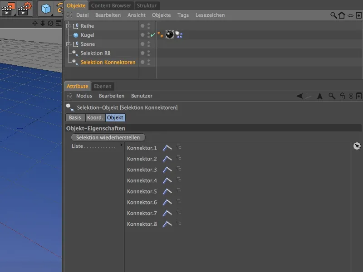Open the Datei menu
363x272 pixels.
coord(83,15)
